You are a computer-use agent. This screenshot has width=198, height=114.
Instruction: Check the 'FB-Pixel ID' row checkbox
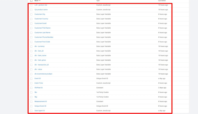tap(31, 88)
